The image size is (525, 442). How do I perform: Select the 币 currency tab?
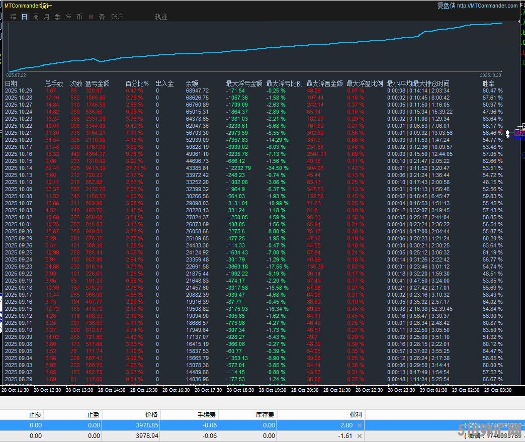coord(79,17)
